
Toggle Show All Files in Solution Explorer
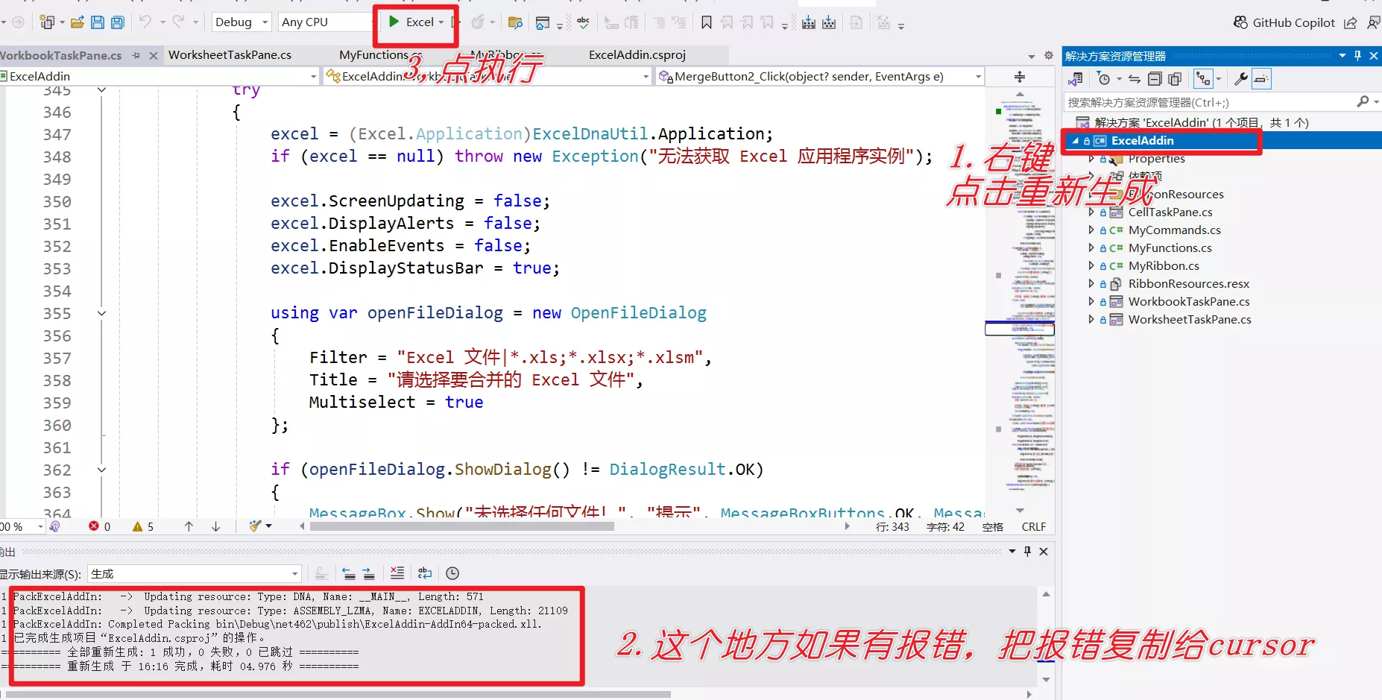pos(1175,79)
